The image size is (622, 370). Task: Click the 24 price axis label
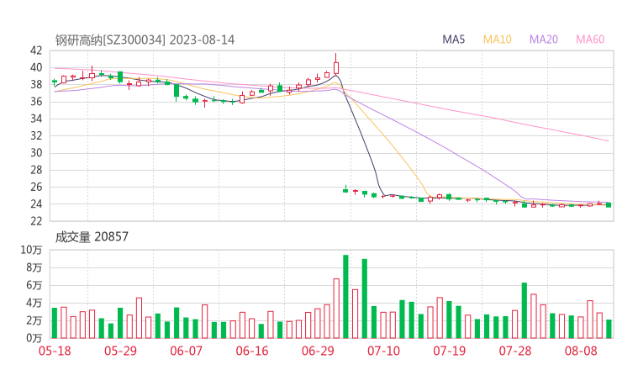click(x=36, y=204)
